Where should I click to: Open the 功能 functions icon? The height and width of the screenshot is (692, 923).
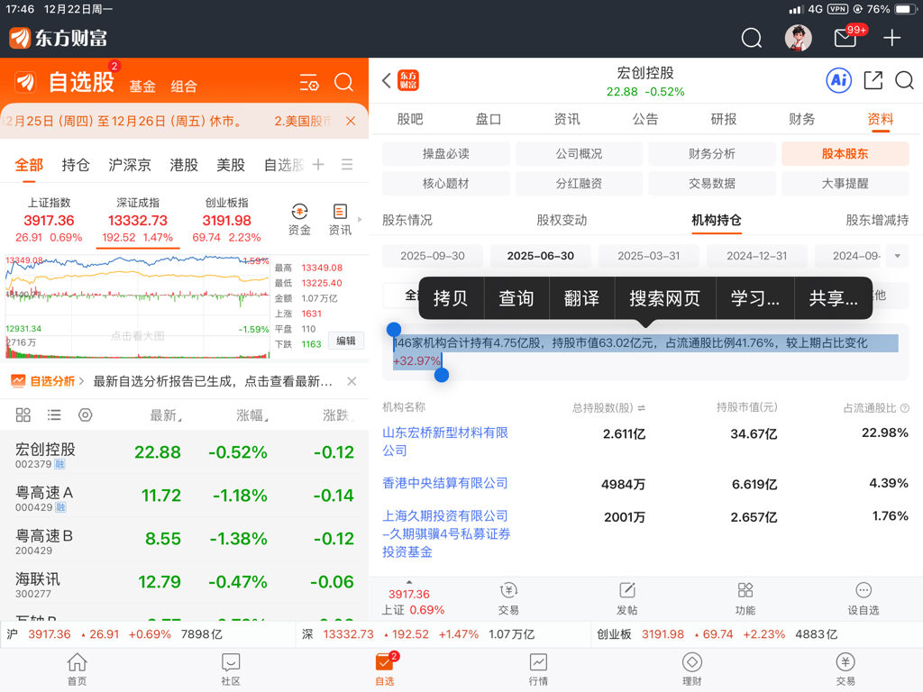745,599
